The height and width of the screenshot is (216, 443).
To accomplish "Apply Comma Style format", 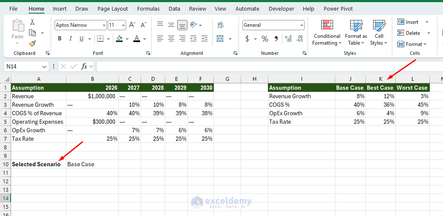I will coord(276,39).
